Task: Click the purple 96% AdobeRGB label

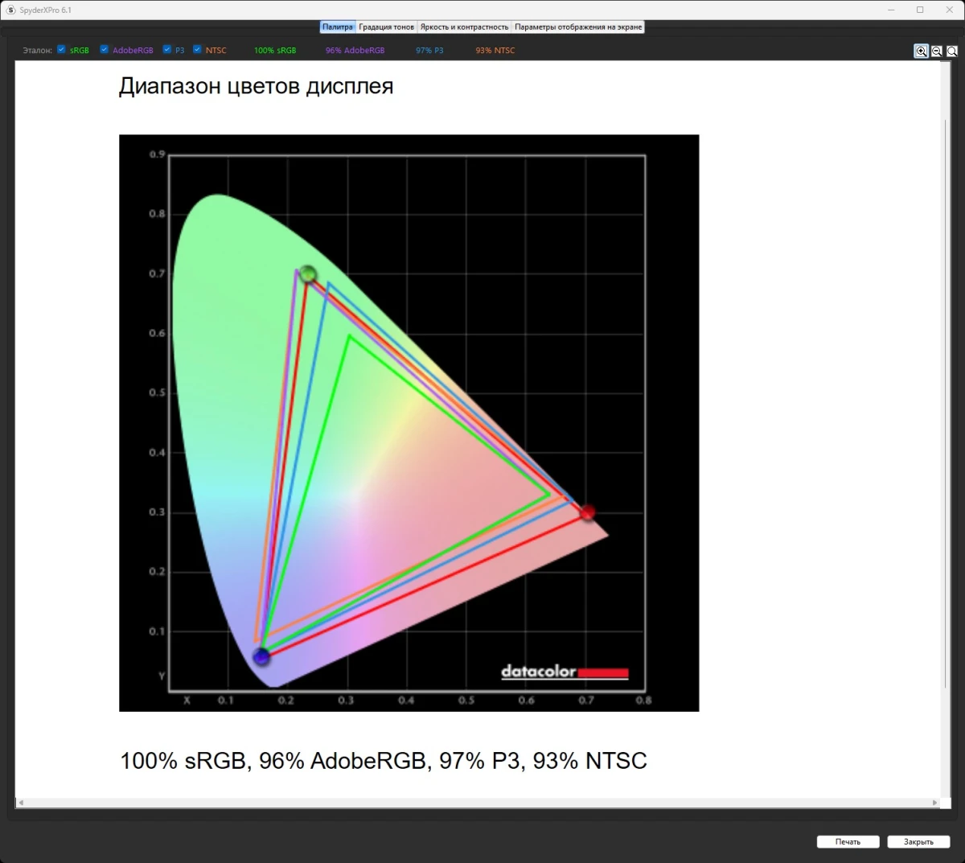Action: tap(354, 50)
